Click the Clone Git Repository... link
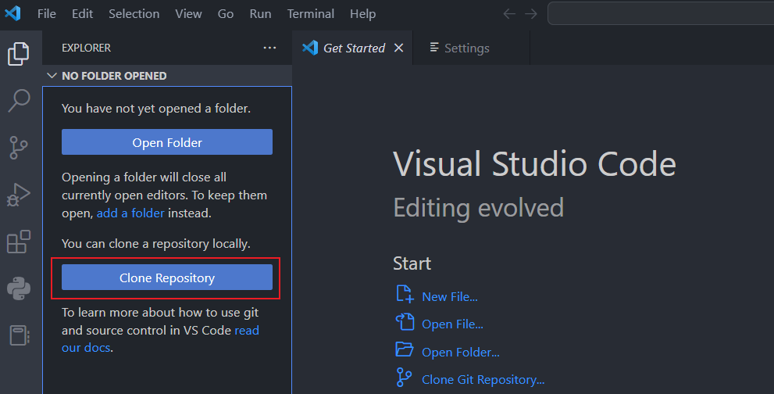The image size is (774, 394). click(x=483, y=380)
